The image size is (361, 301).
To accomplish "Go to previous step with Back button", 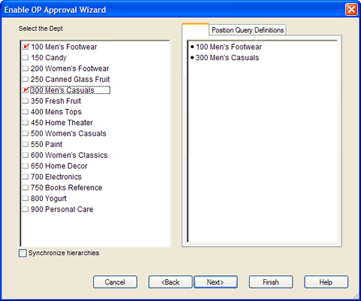I will tap(171, 282).
